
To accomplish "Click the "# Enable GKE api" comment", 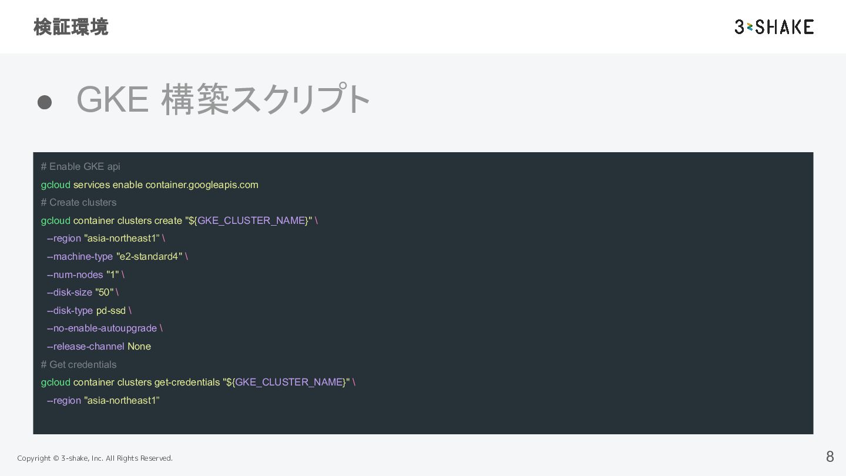I will tap(80, 167).
